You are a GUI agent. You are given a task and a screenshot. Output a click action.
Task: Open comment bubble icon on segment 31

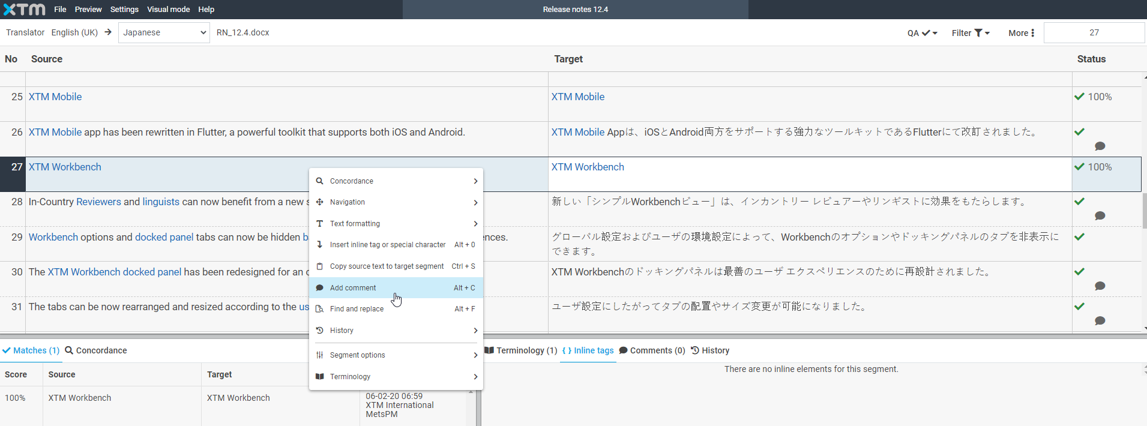1100,320
